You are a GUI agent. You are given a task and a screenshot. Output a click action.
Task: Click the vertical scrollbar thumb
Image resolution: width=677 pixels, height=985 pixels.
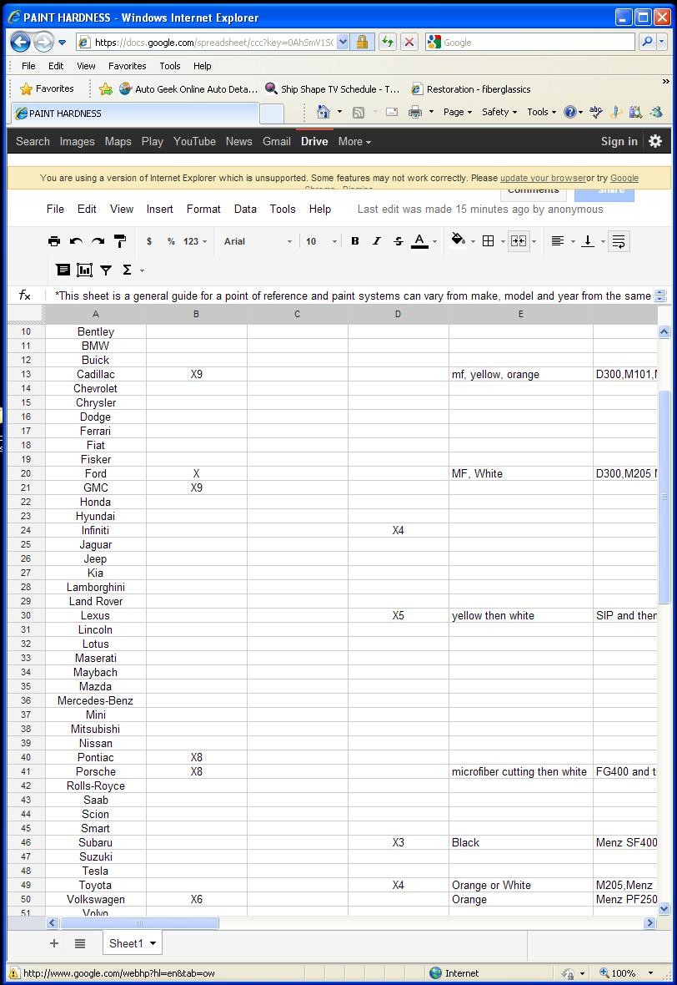[664, 497]
